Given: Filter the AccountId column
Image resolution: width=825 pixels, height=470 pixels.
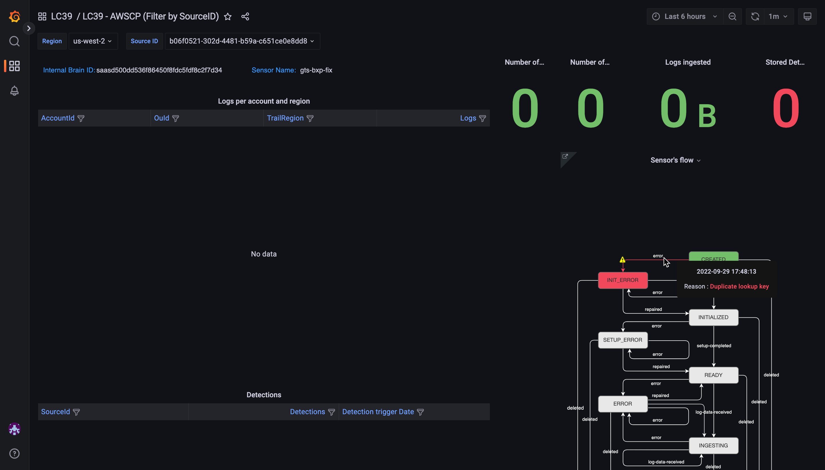Looking at the screenshot, I should [x=81, y=119].
